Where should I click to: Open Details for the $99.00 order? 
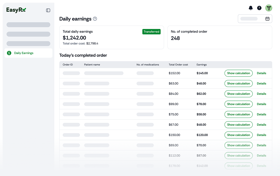coord(261,104)
